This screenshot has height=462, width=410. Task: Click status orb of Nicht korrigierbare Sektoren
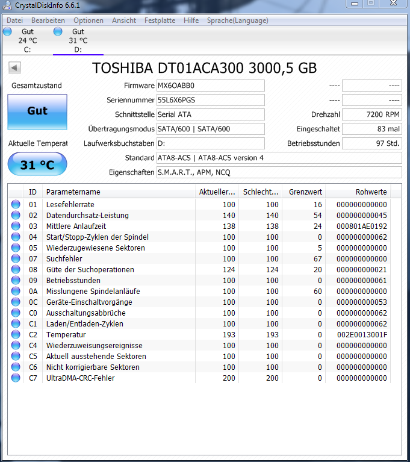[16, 367]
